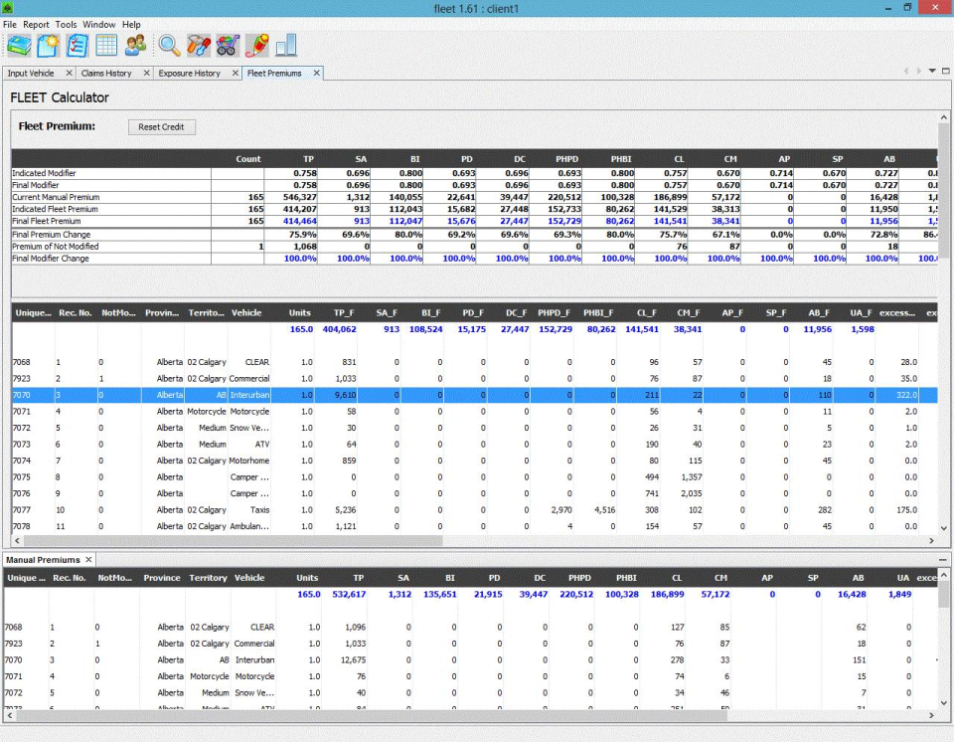Viewport: 954px width, 742px height.
Task: Click TP value 12,675 in Manual Premiums
Action: [354, 659]
